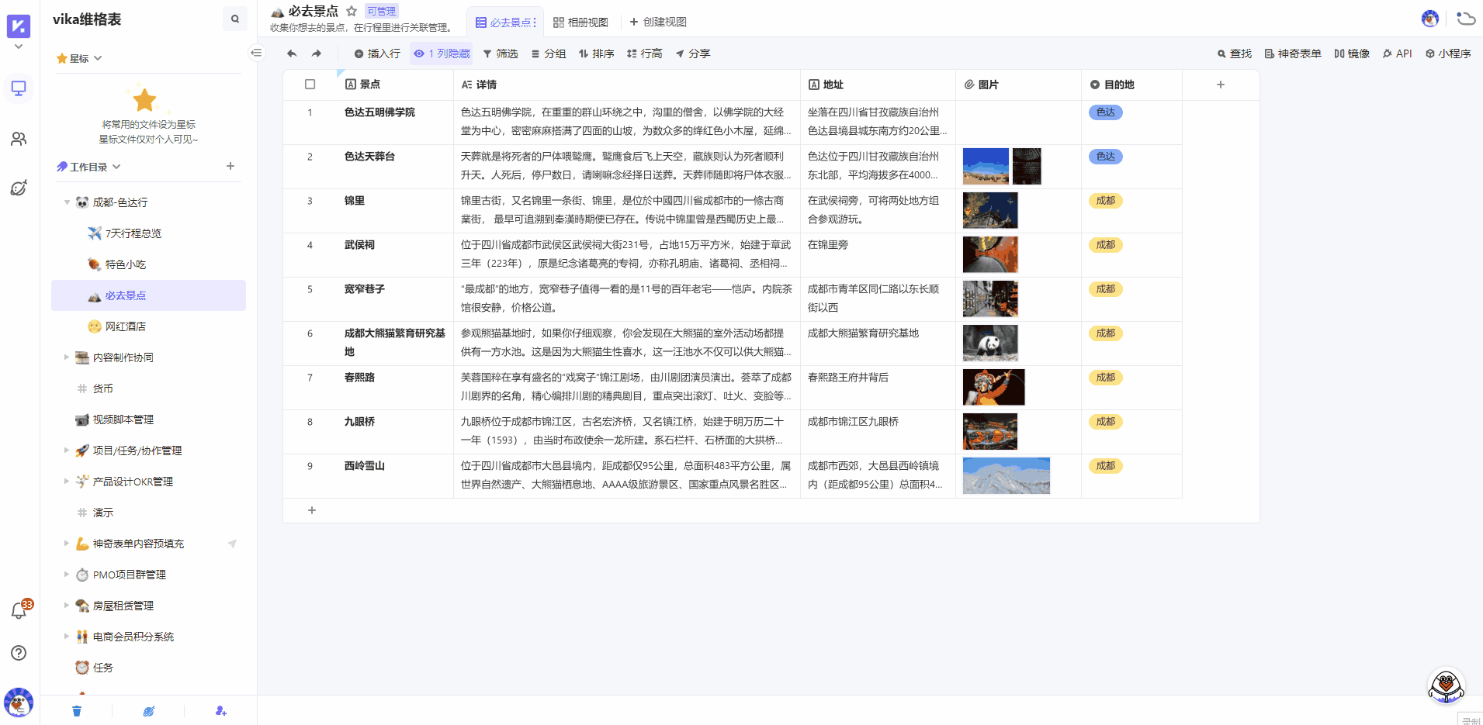Star the 必去景点 datasheet
This screenshot has height=725, width=1483.
[352, 11]
